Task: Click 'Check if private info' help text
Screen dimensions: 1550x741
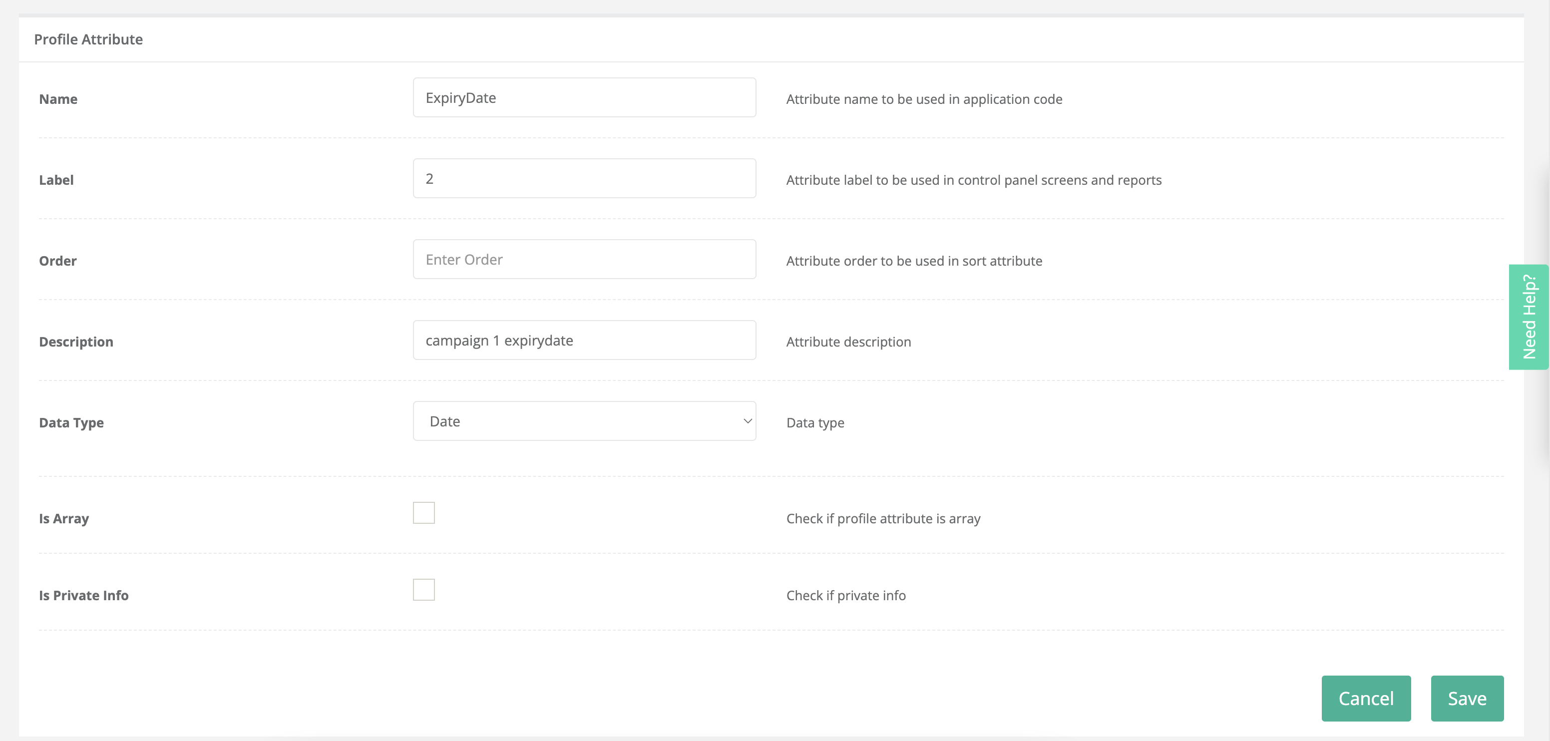Action: (x=846, y=595)
